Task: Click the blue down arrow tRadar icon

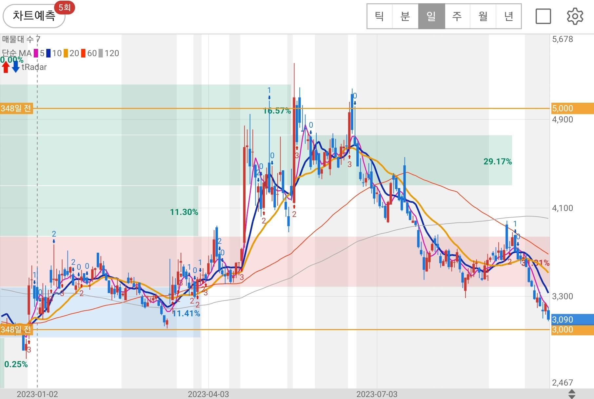Action: click(x=16, y=67)
